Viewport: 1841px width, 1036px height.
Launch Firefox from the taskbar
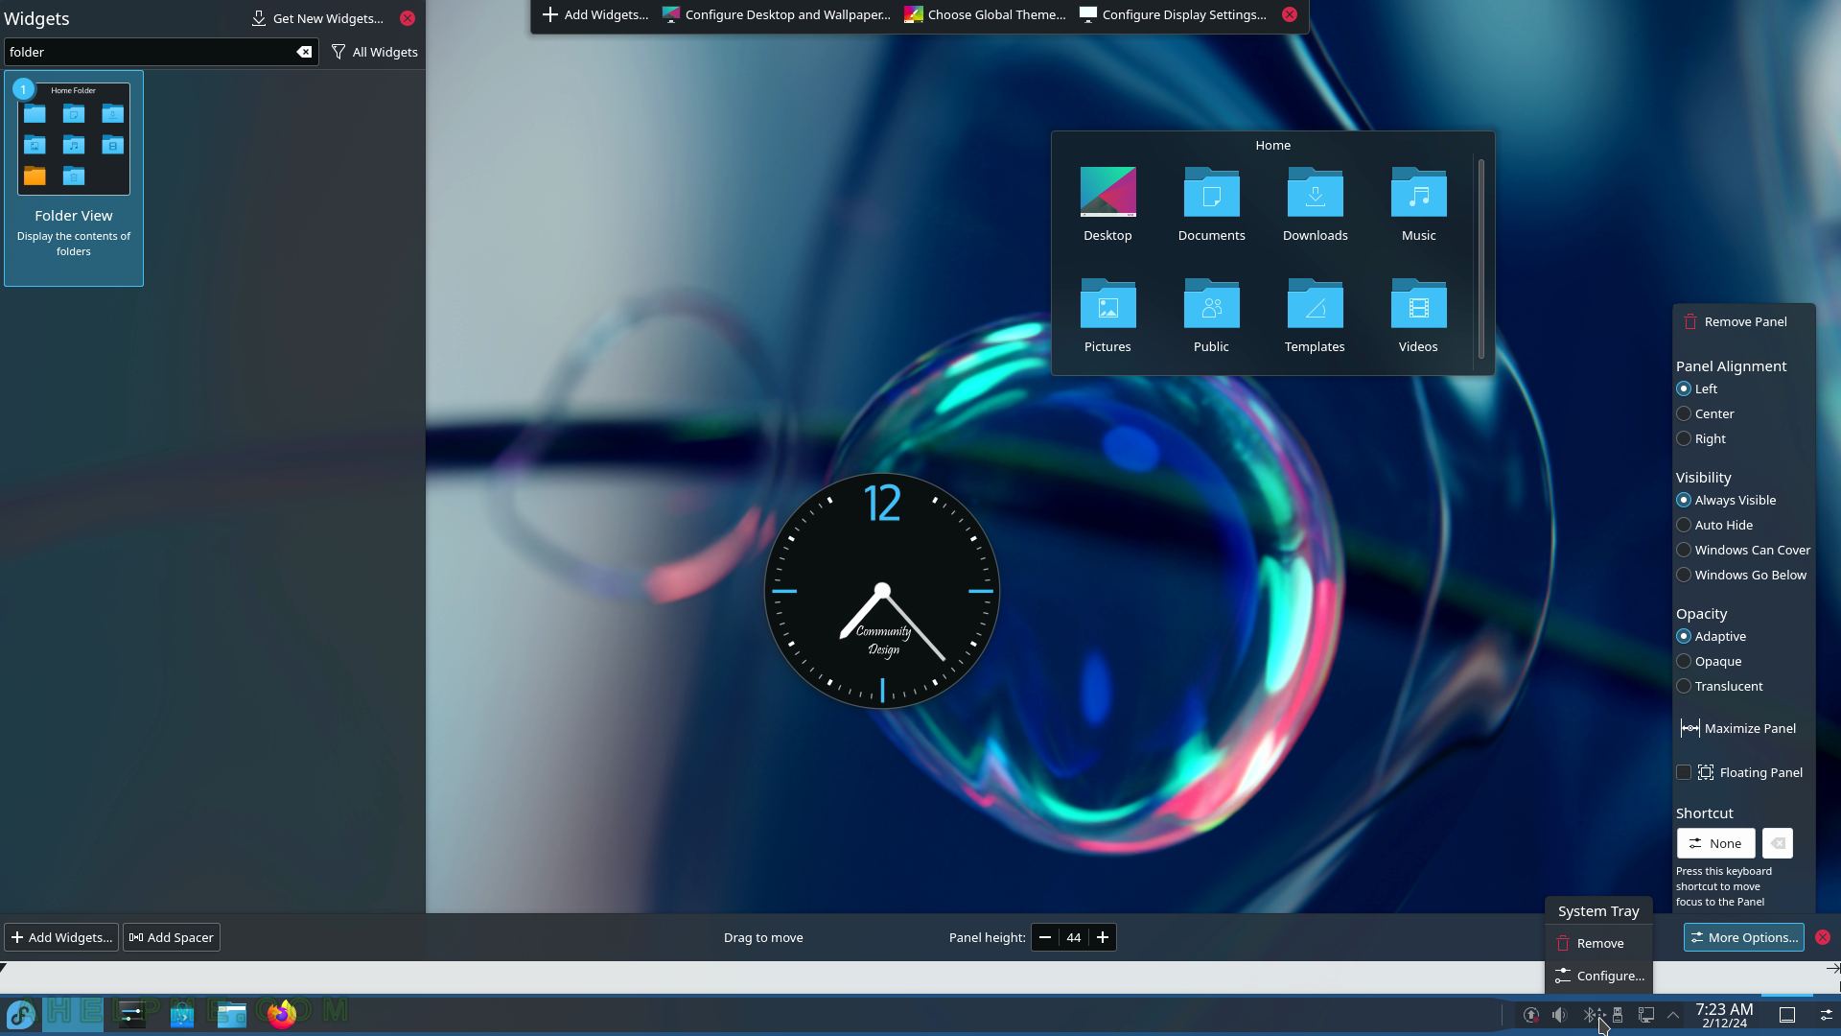point(281,1014)
